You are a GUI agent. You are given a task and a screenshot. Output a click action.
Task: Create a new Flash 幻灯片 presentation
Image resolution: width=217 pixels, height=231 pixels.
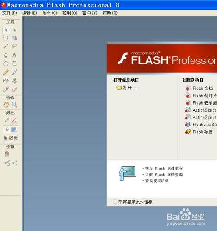201,96
